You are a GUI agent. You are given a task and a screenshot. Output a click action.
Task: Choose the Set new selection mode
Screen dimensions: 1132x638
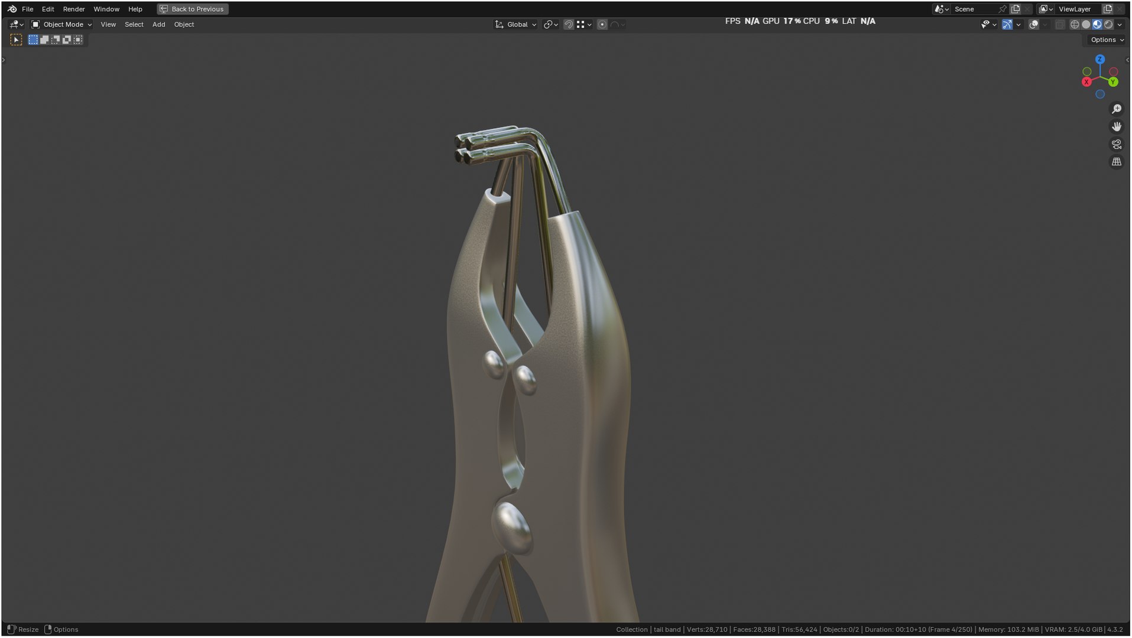(x=33, y=40)
